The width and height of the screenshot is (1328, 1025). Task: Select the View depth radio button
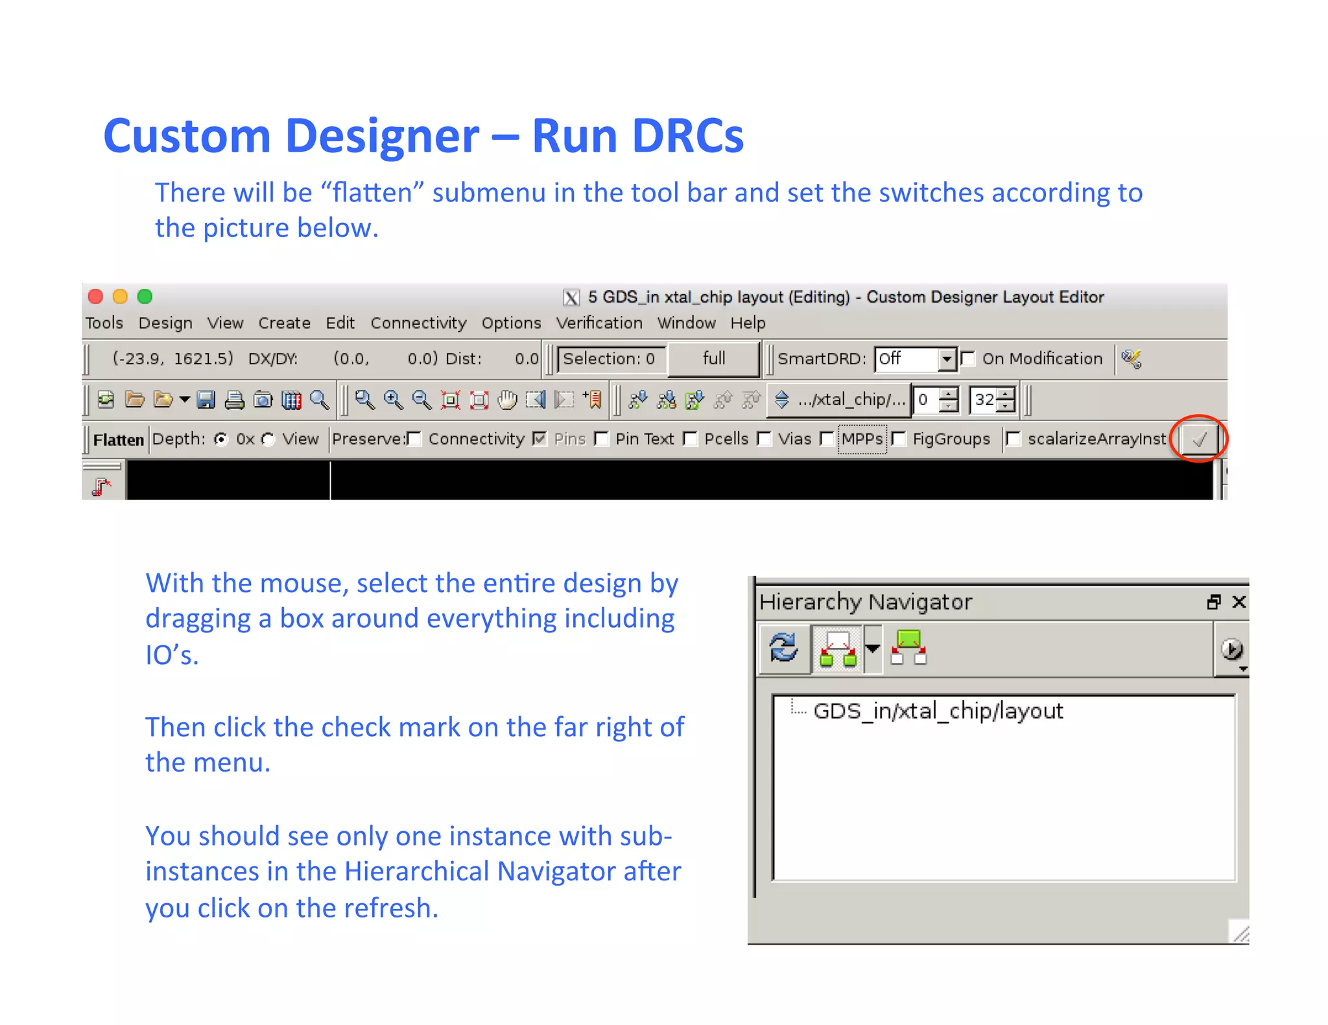268,439
